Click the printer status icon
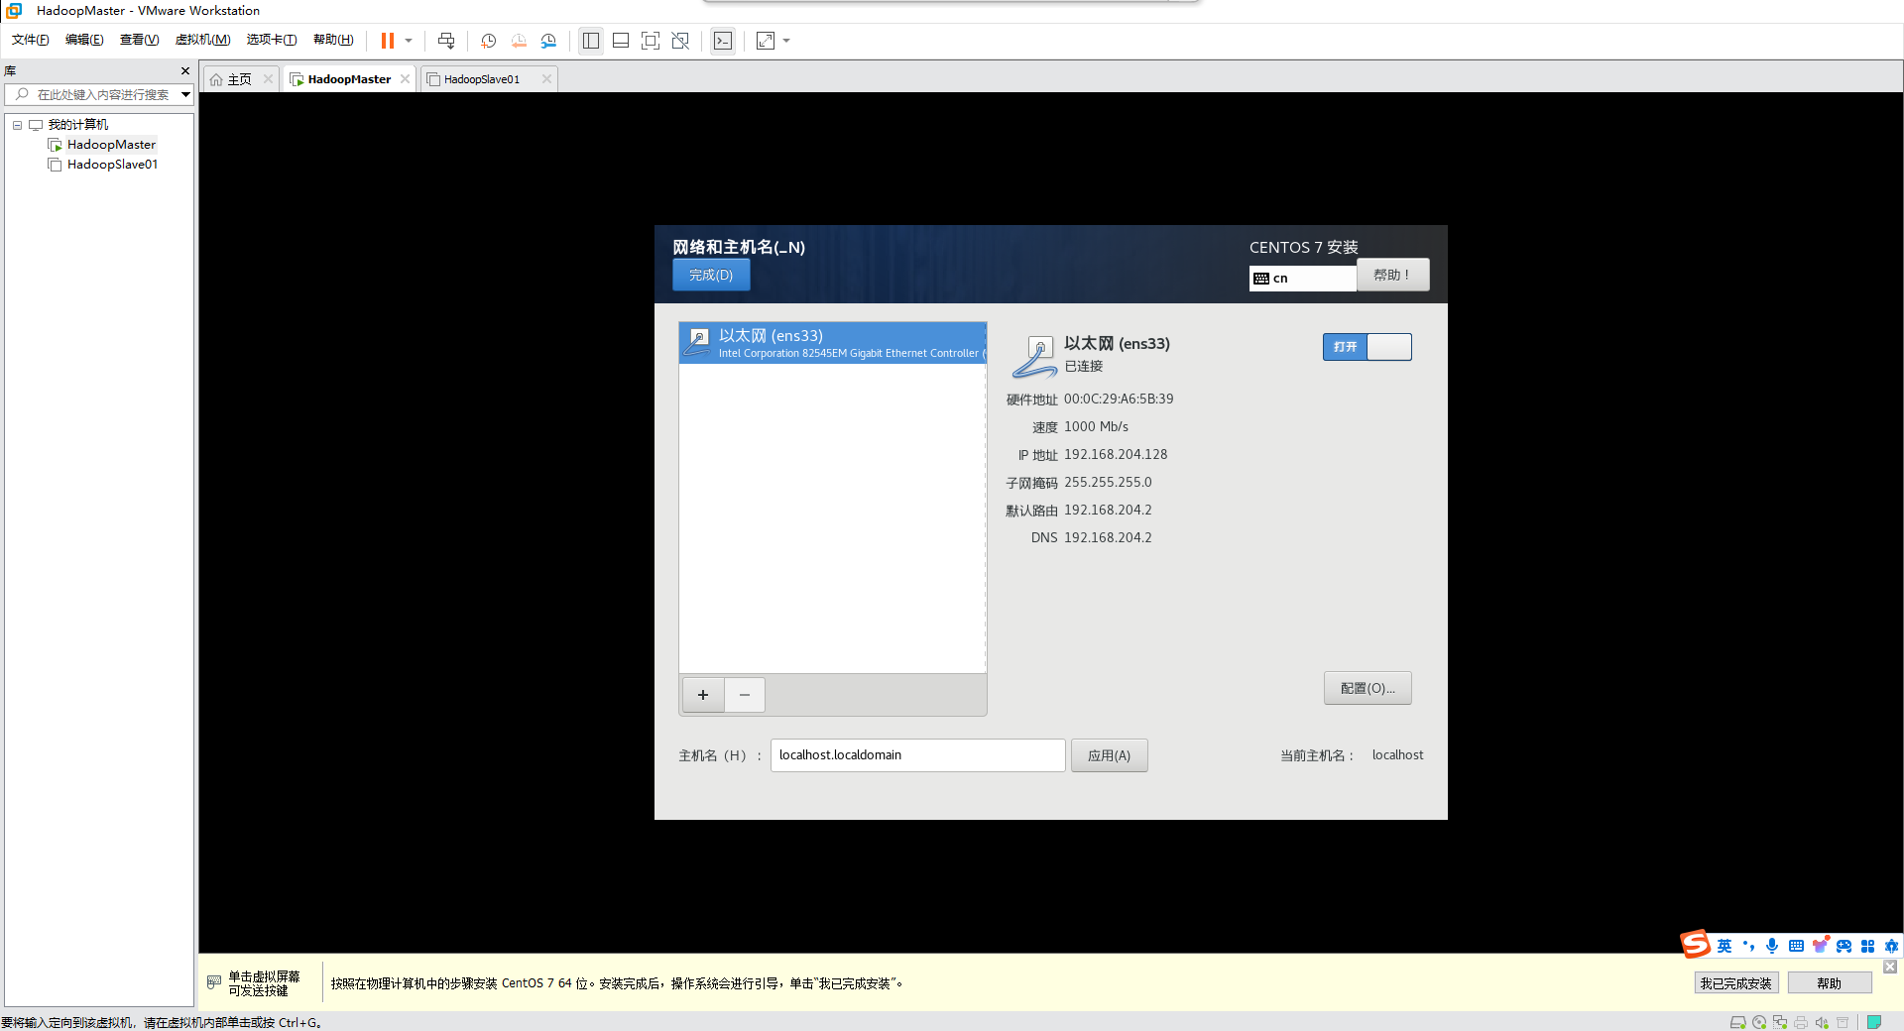Image resolution: width=1904 pixels, height=1031 pixels. pyautogui.click(x=1801, y=1022)
